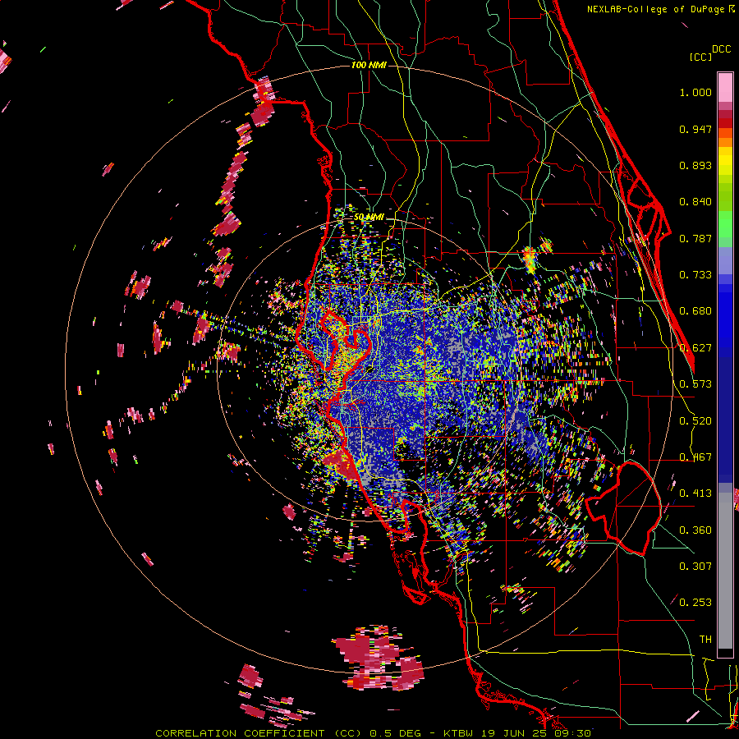
Task: Click the 0.680 legend value
Action: point(695,311)
